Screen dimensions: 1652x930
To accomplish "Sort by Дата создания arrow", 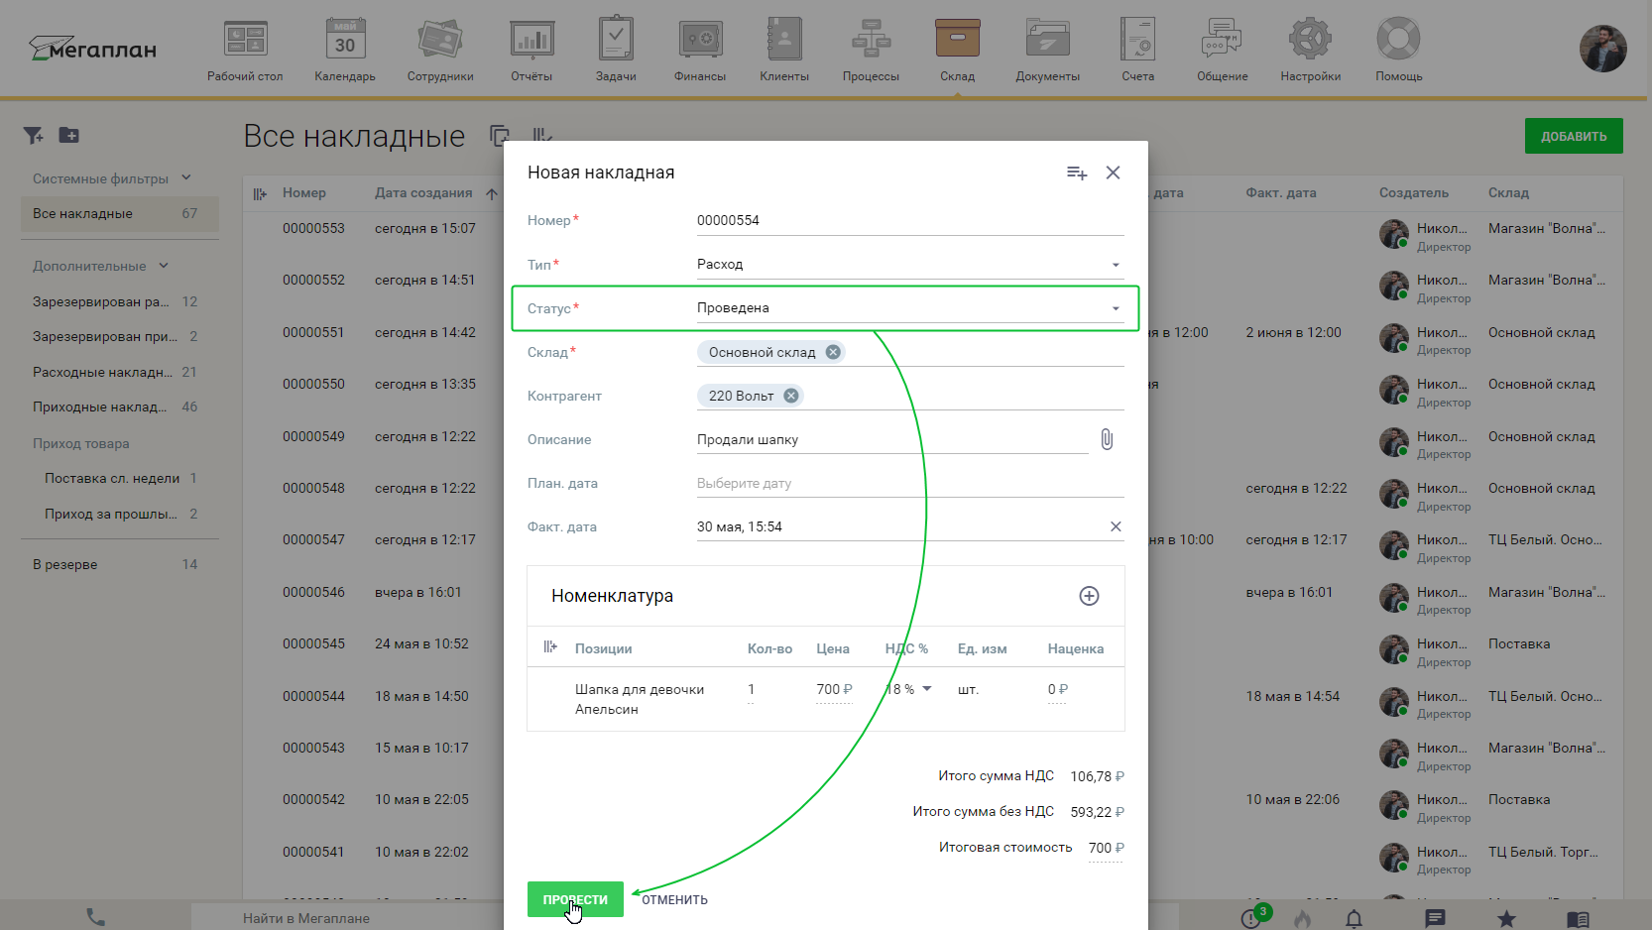I will (x=492, y=193).
